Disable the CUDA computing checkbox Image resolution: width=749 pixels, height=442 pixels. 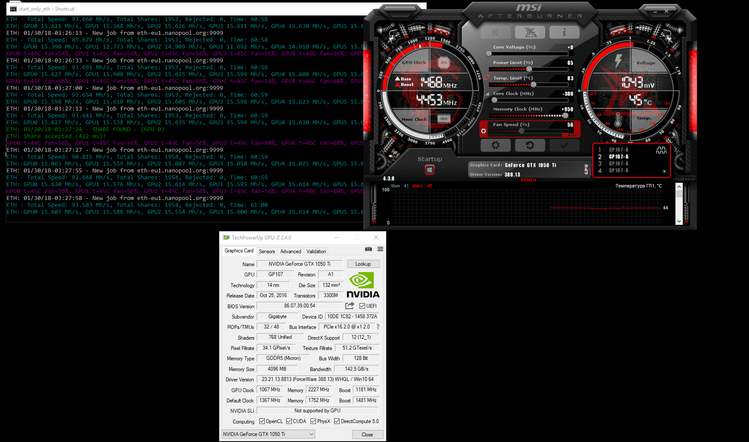pyautogui.click(x=289, y=421)
